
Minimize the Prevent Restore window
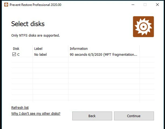point(133,5)
